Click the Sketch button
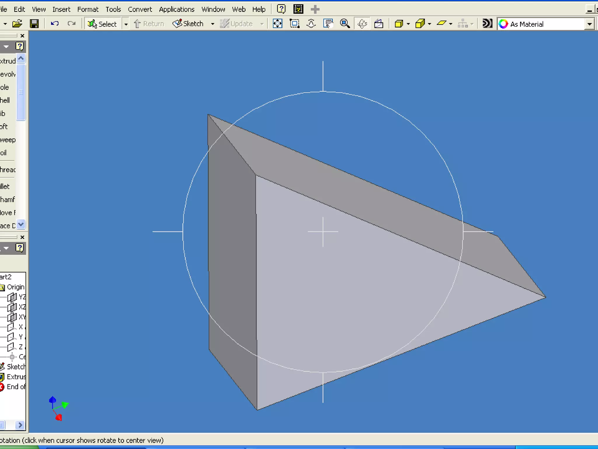 pyautogui.click(x=188, y=24)
